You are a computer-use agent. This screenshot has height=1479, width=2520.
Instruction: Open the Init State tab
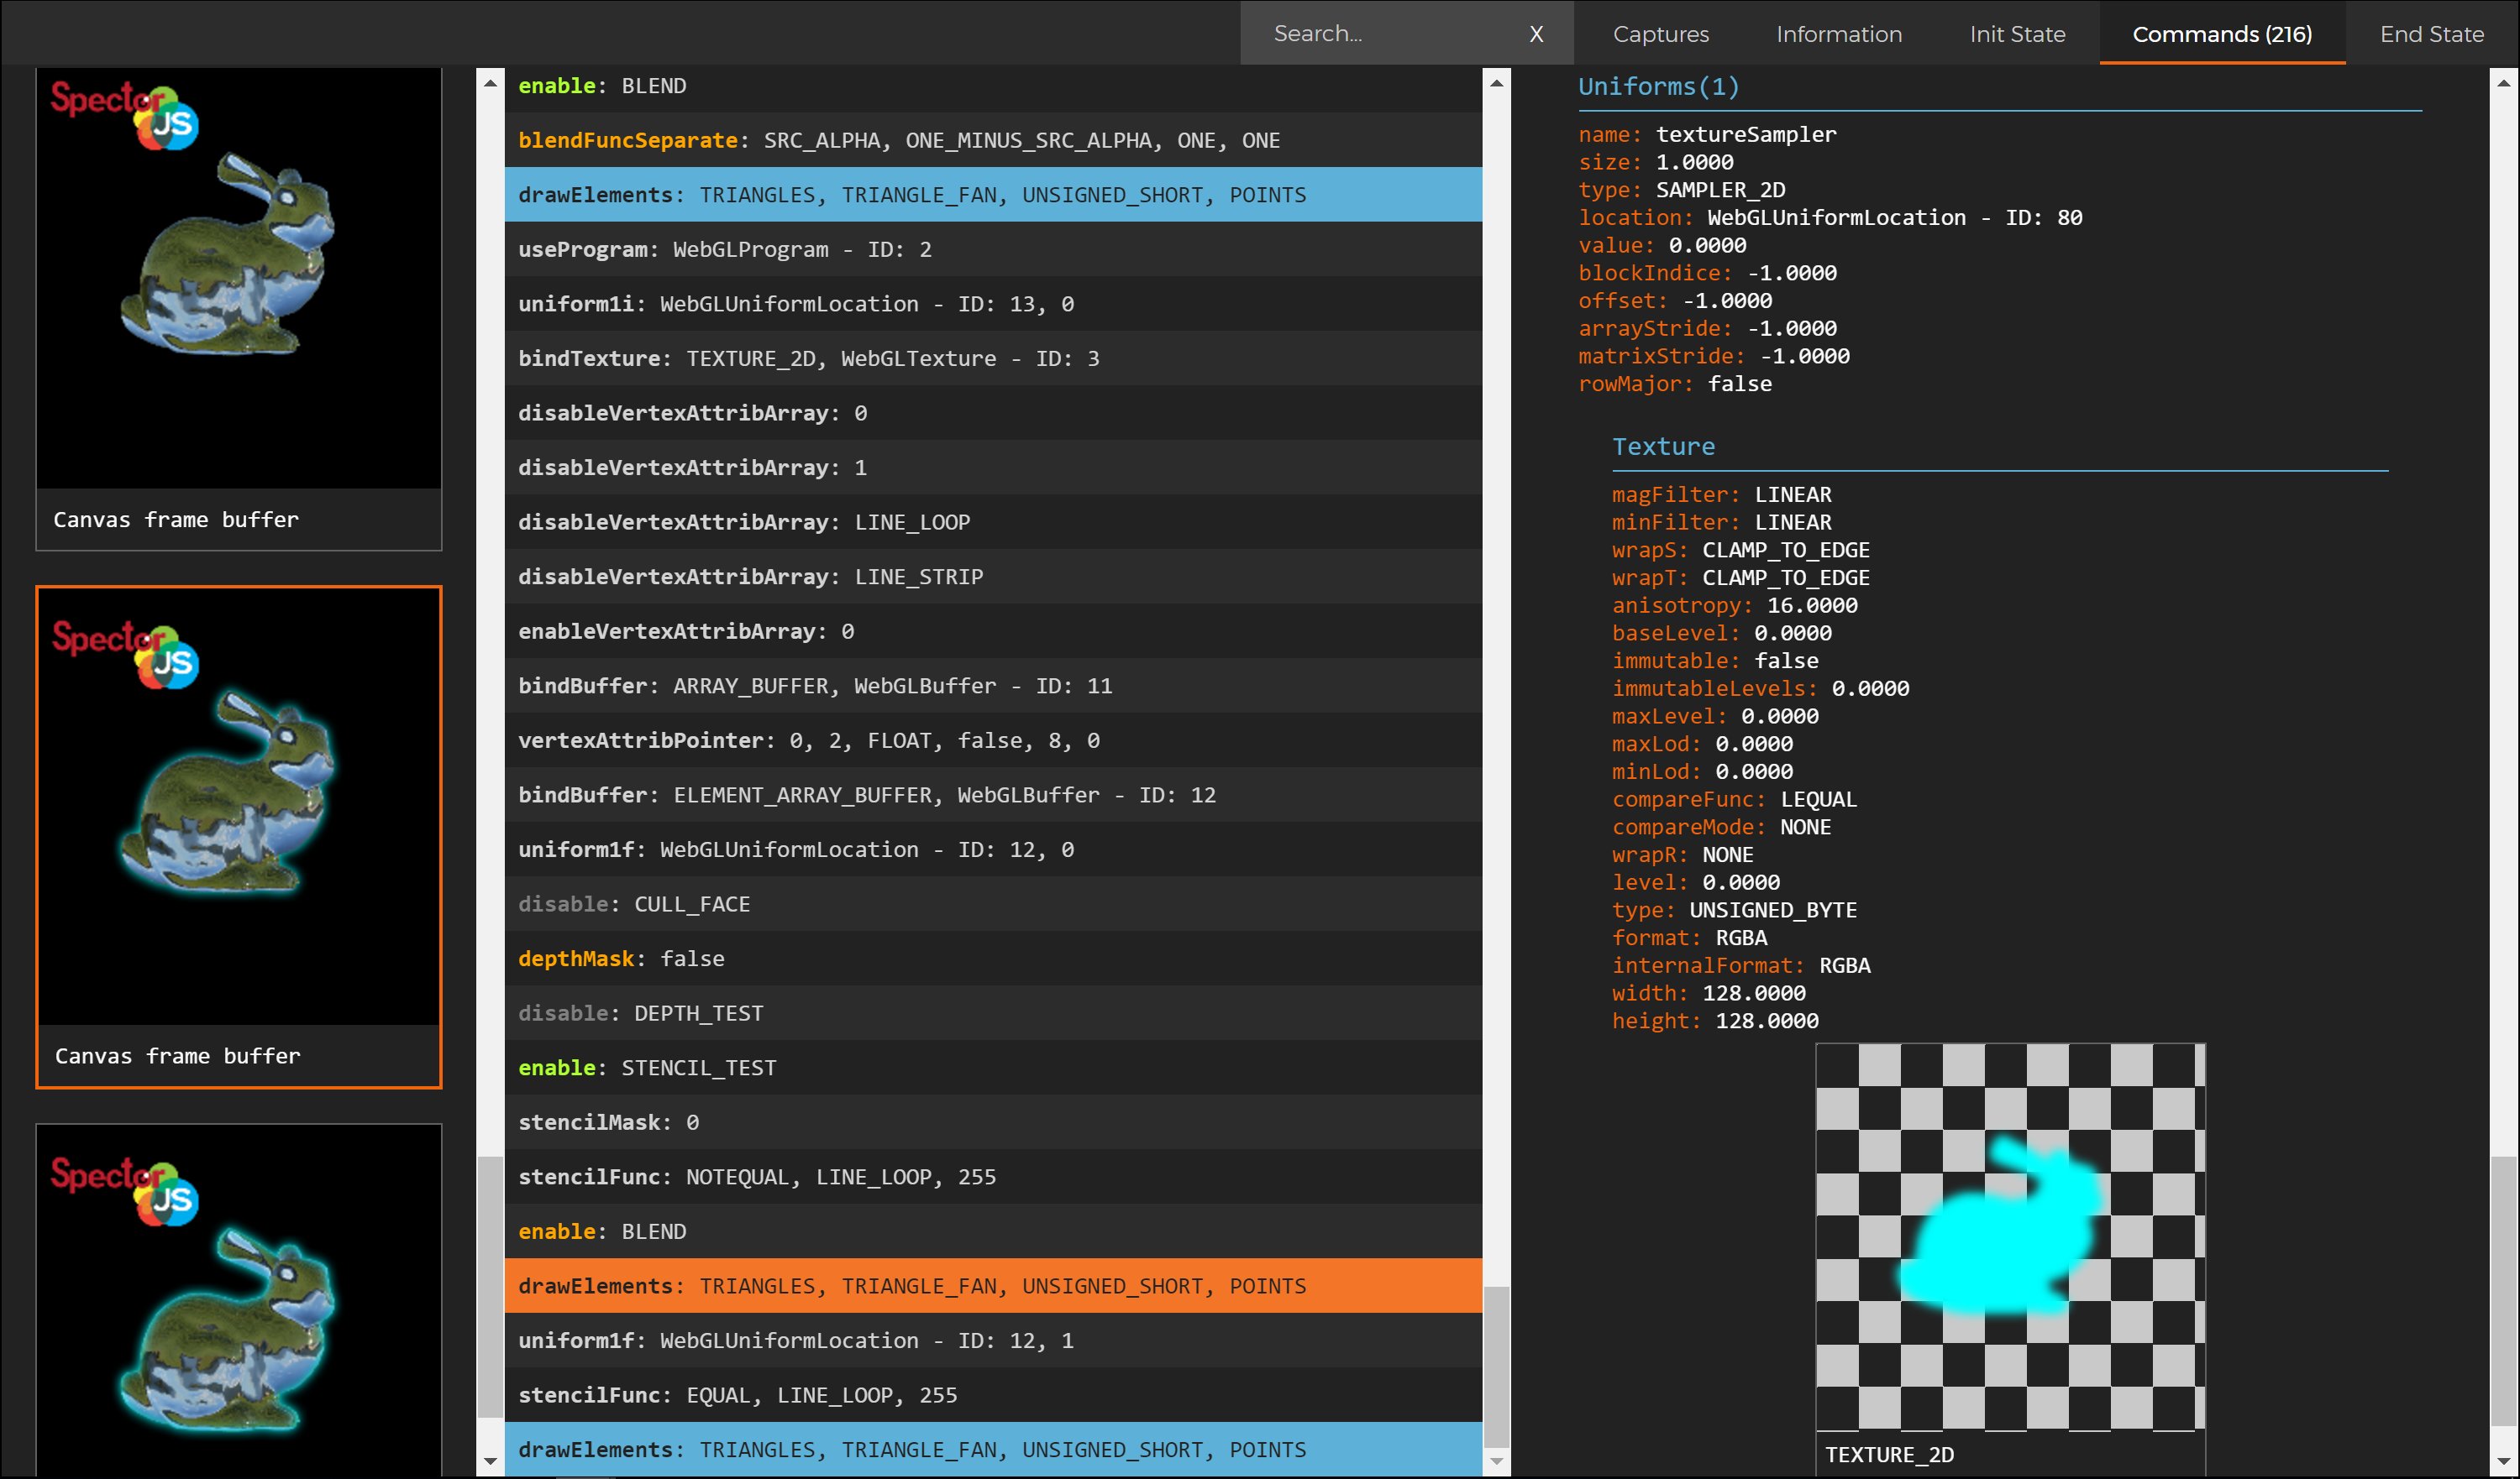2017,34
